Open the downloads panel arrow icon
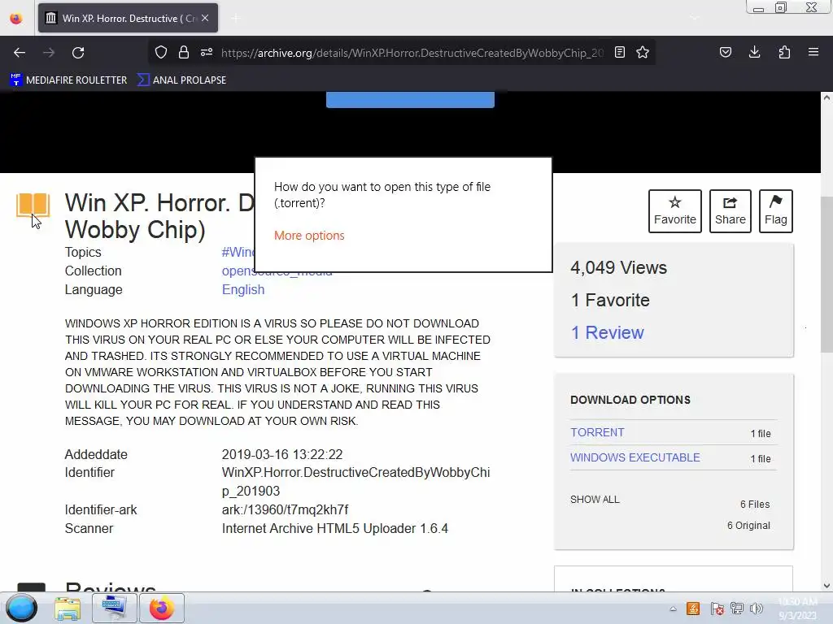 point(754,52)
